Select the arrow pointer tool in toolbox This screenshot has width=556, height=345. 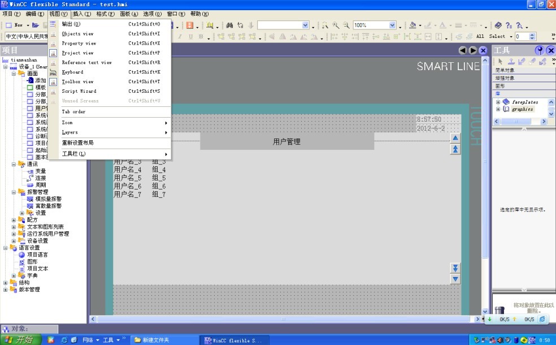point(500,62)
